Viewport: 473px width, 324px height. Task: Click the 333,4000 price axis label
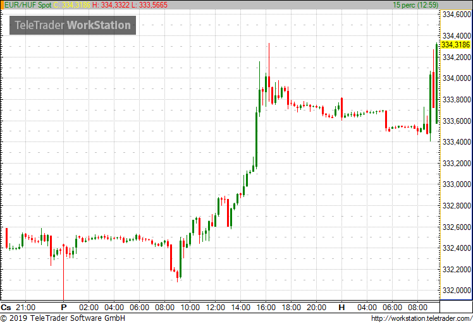click(457, 141)
